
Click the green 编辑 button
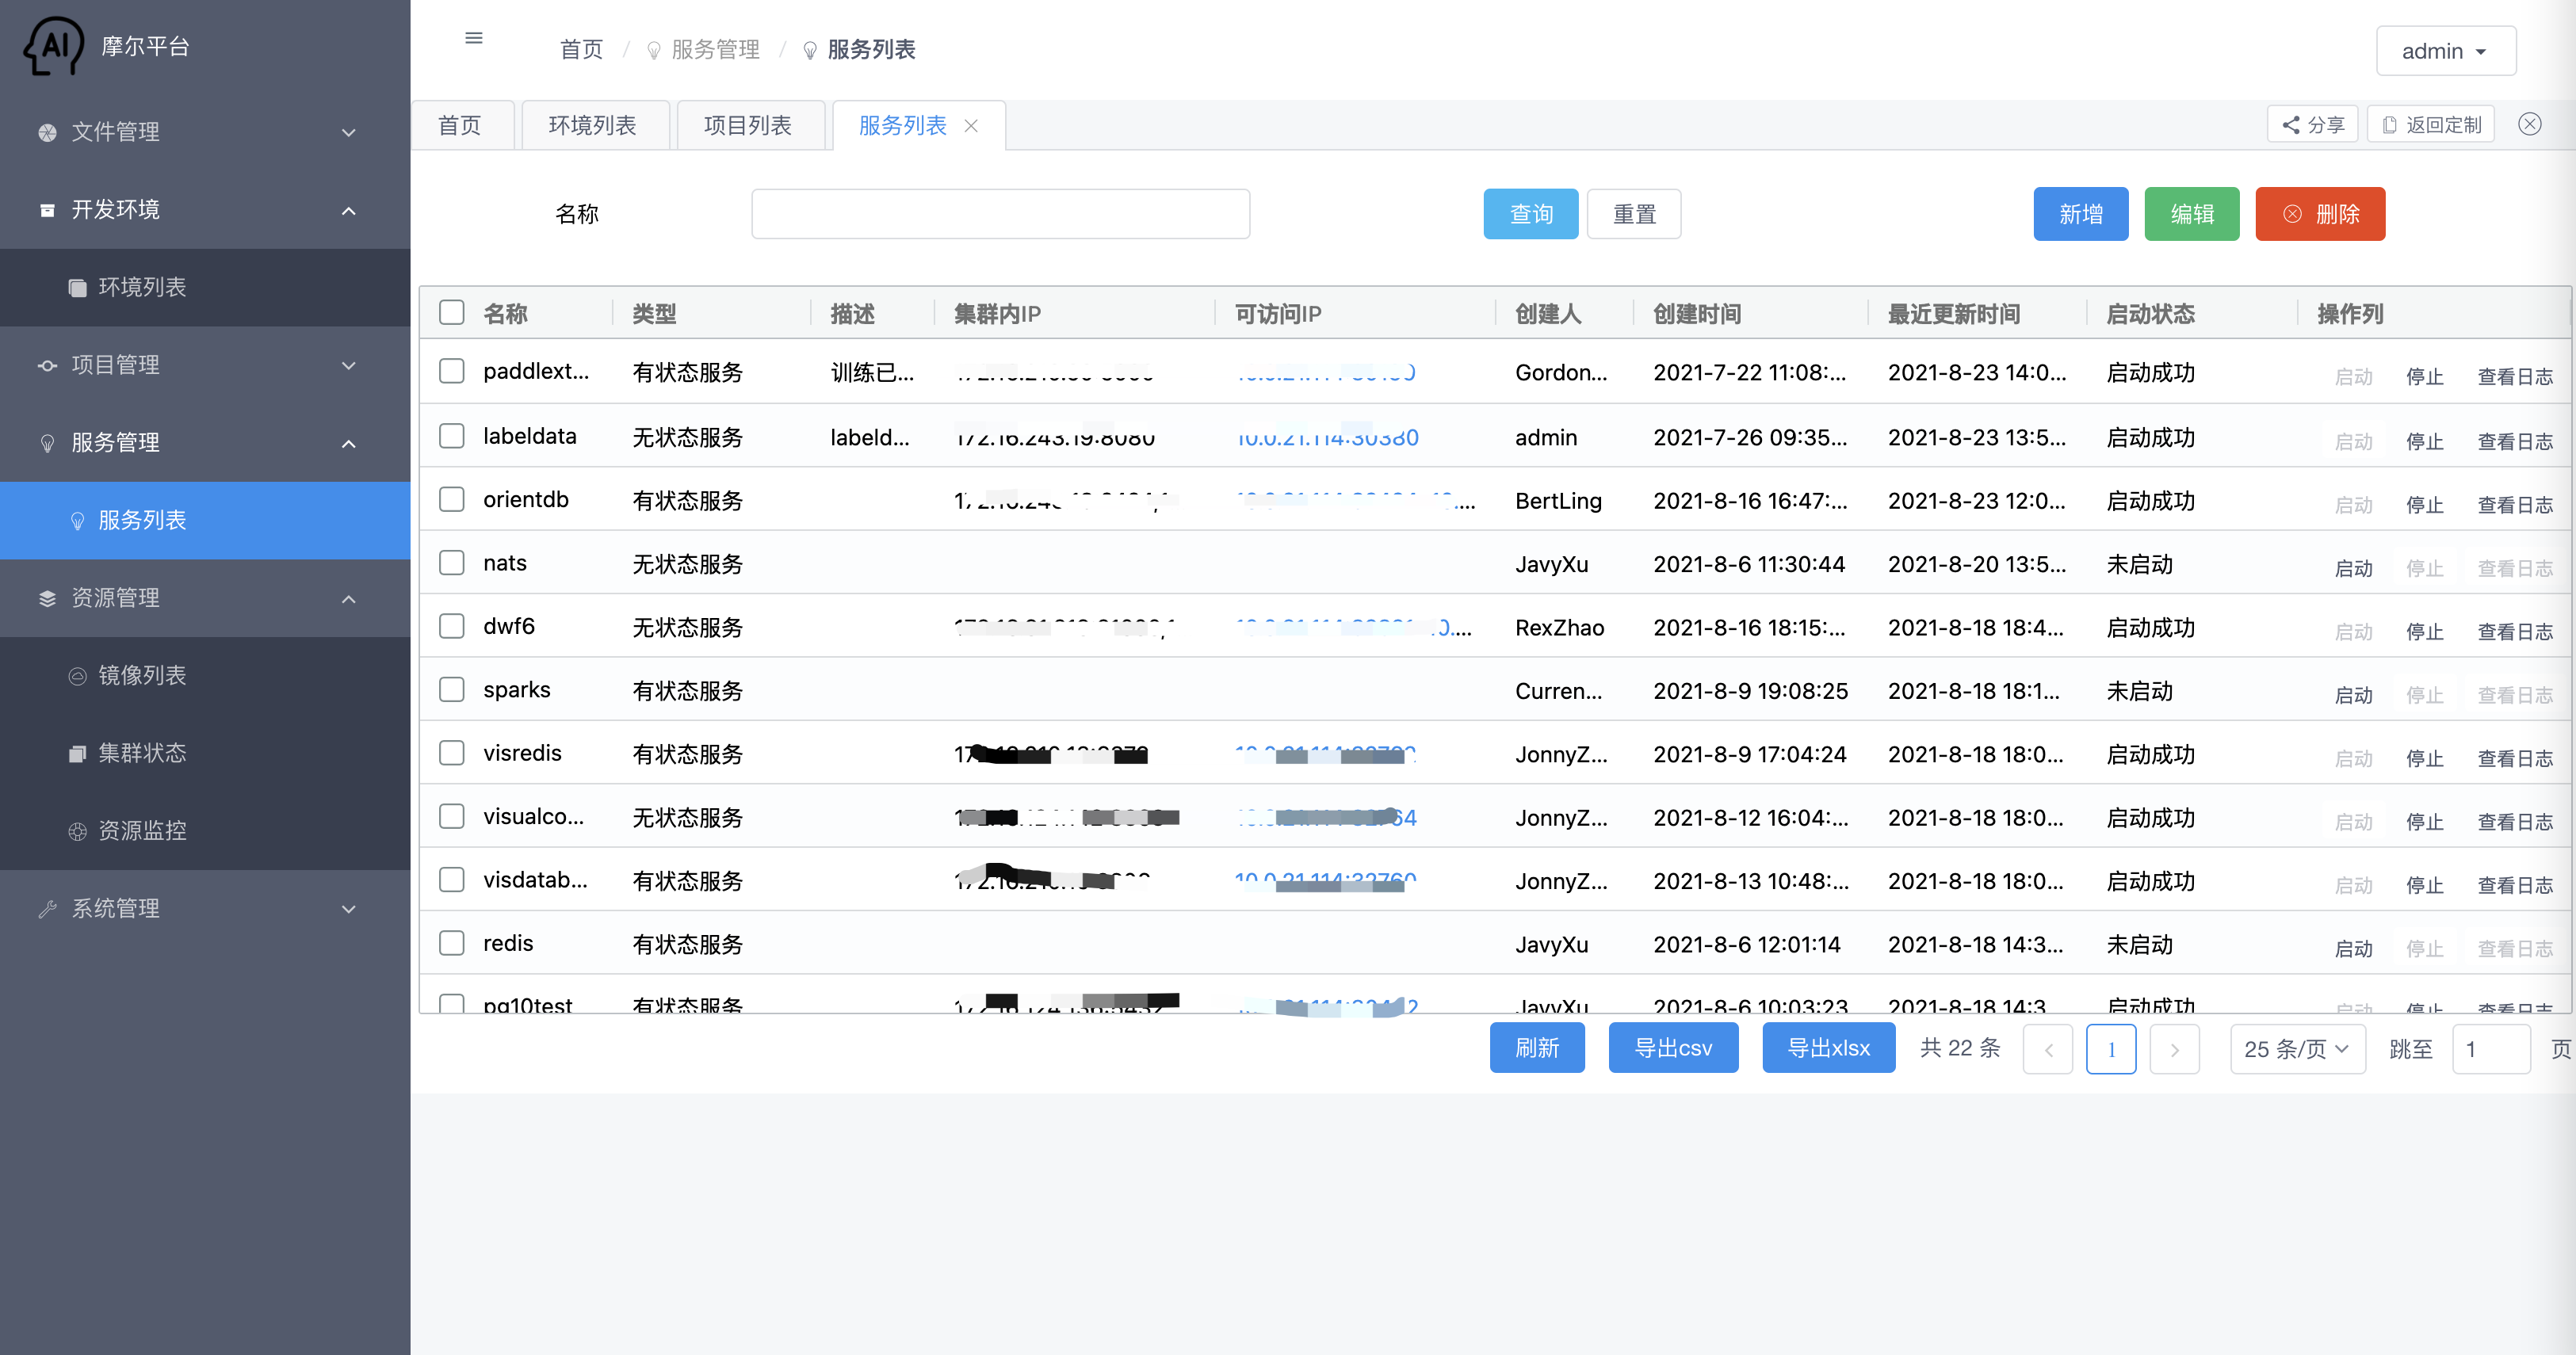[2192, 214]
